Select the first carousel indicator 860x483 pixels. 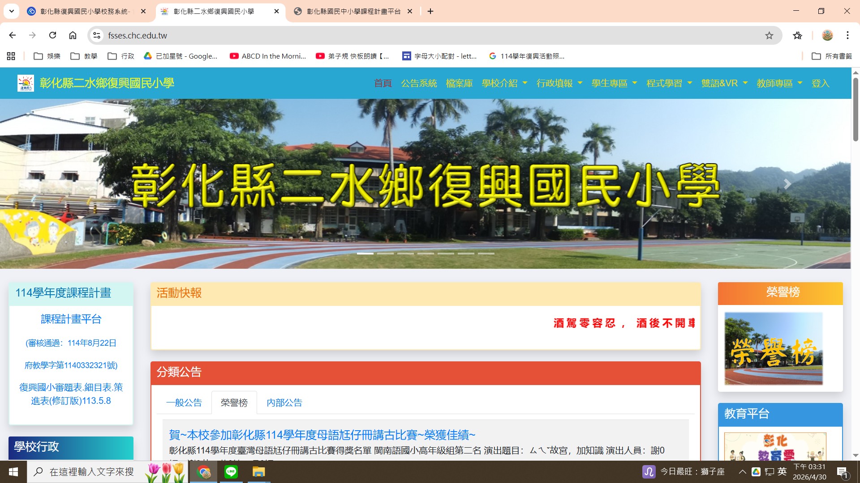tap(365, 254)
